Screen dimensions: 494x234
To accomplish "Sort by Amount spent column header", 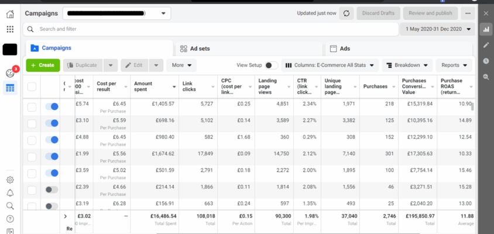I will click(155, 87).
